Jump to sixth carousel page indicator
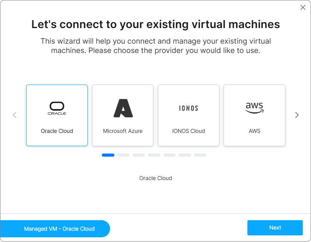This screenshot has height=242, width=311. click(x=185, y=155)
